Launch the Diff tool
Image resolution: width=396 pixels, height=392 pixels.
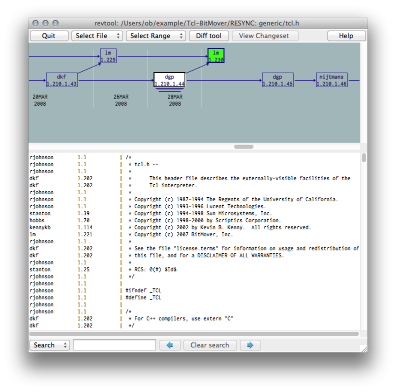(208, 36)
